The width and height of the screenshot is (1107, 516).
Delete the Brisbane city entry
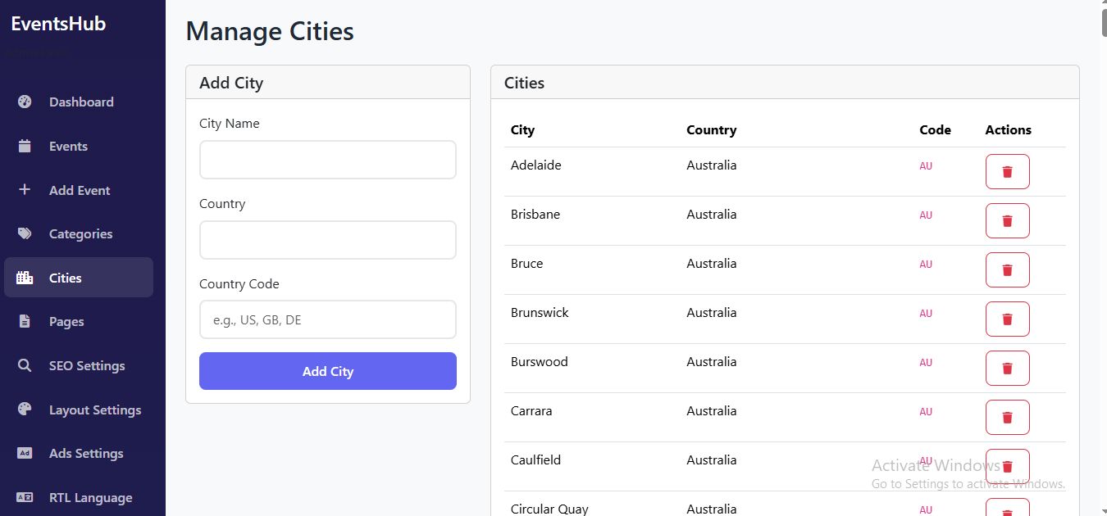1007,221
